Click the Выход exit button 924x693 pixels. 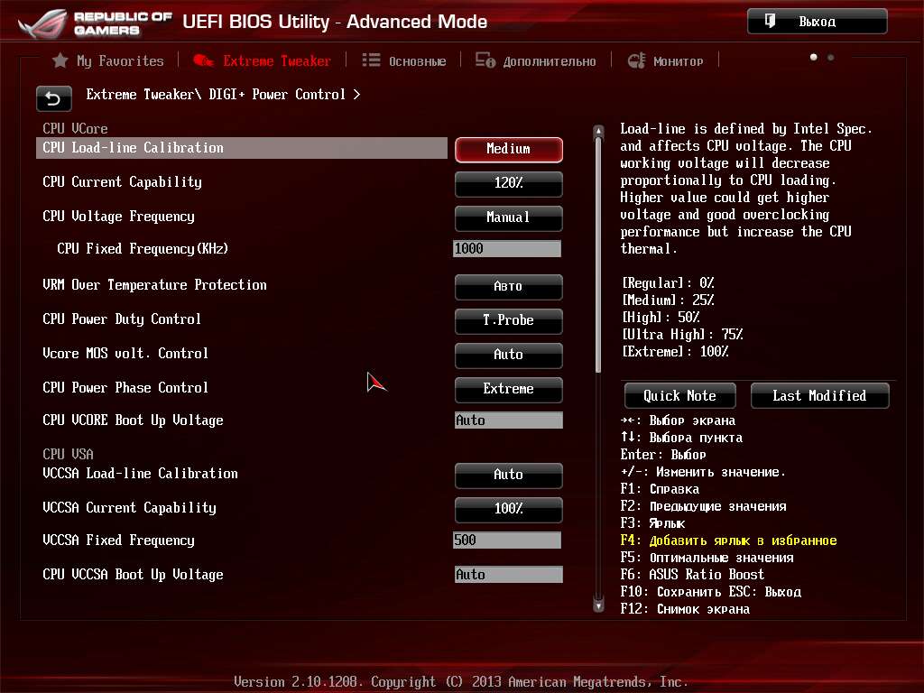(818, 22)
